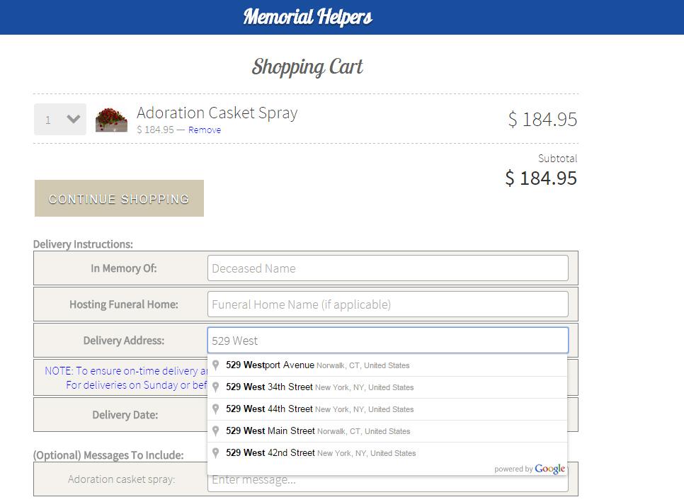
Task: Open the Memorial Helpers home logo
Action: [x=307, y=17]
